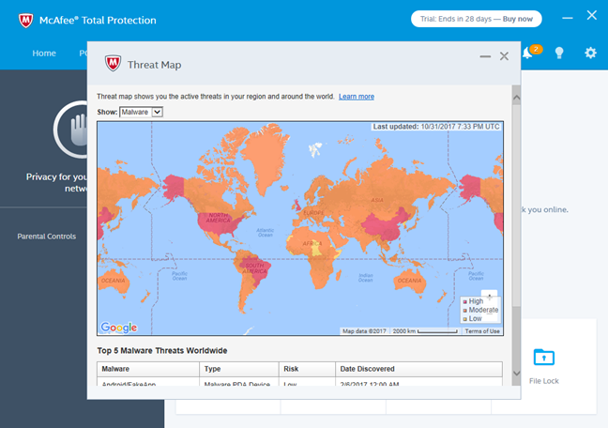Click the 2000 km map scale bar
Image resolution: width=608 pixels, height=428 pixels.
[x=437, y=331]
